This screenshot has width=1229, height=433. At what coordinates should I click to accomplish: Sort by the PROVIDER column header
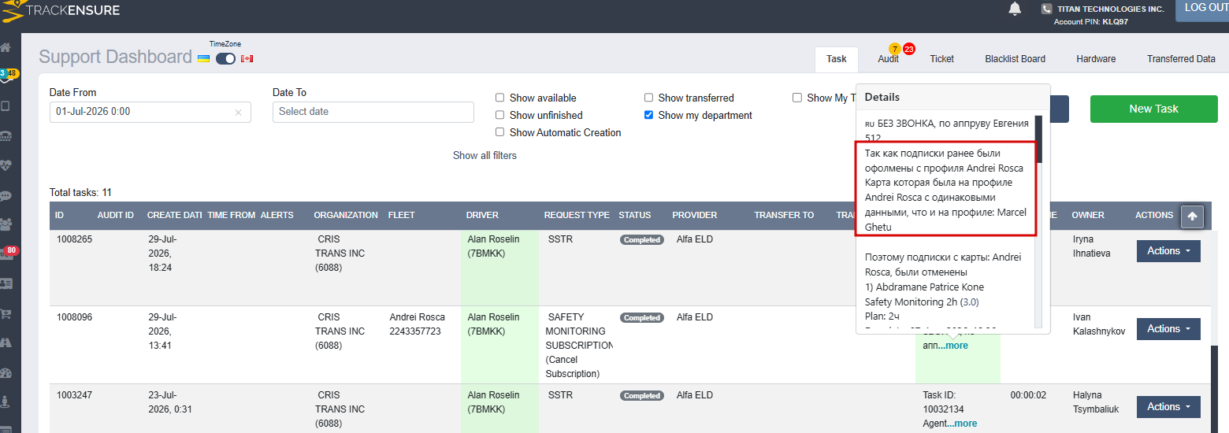click(x=695, y=215)
